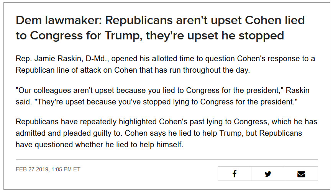
Task: Click the divider line above the timestamp
Action: click(x=167, y=159)
